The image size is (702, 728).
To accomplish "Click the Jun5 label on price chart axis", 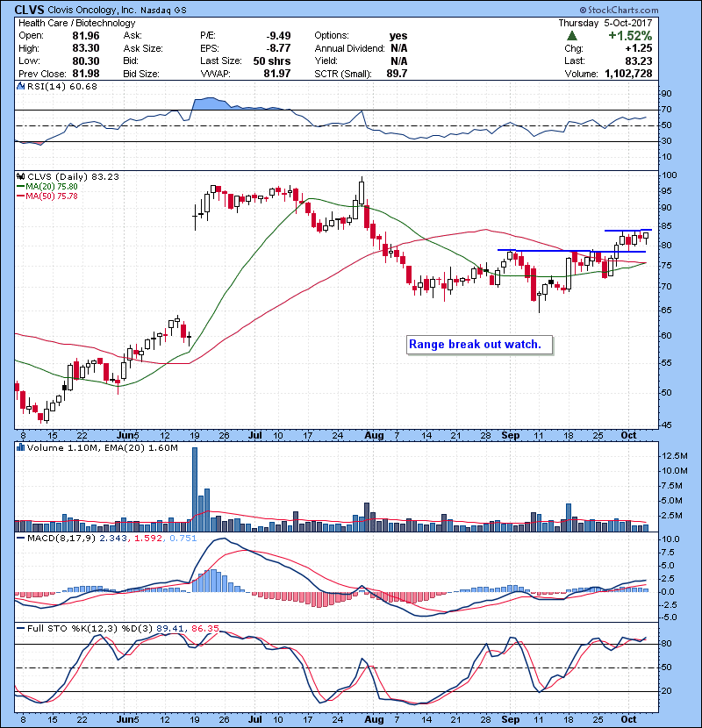I will tap(127, 435).
